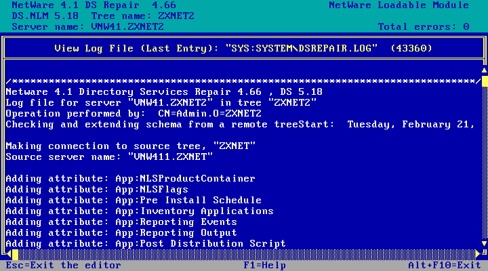The width and height of the screenshot is (488, 271).
Task: Click the App:Post Distribution Script line
Action: [x=146, y=244]
